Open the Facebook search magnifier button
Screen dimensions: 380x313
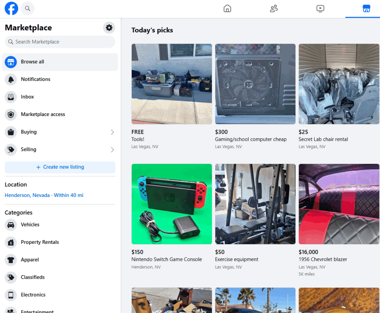tap(27, 9)
